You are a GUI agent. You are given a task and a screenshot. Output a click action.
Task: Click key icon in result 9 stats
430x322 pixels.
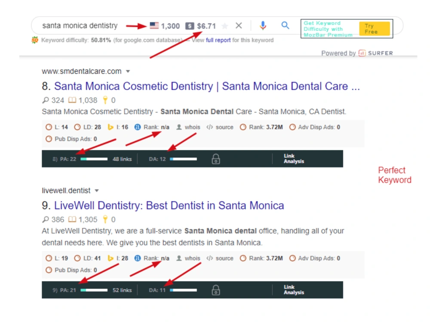[x=105, y=219]
